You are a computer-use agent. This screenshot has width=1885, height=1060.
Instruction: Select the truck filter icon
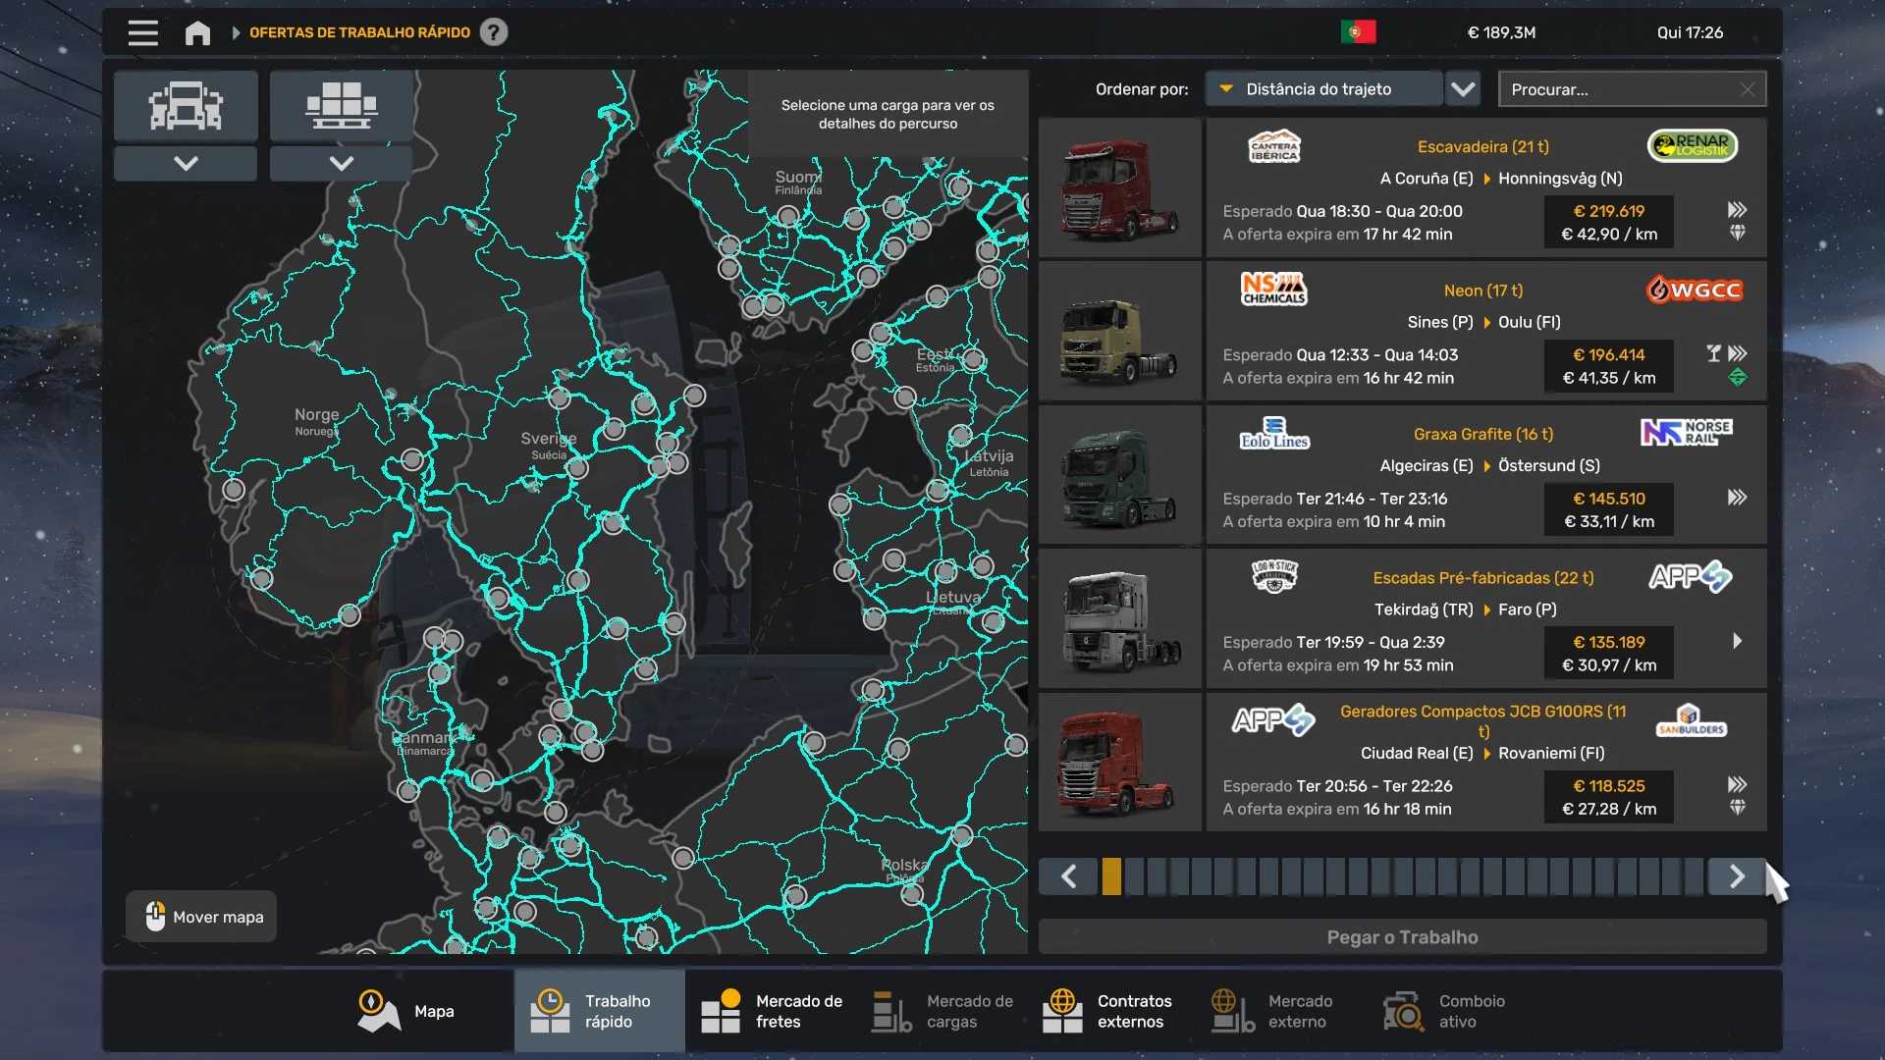[186, 105]
